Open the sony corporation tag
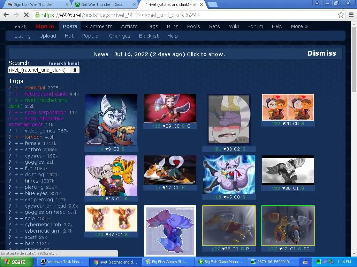Viewport: 357px width, 267px height. pos(46,112)
